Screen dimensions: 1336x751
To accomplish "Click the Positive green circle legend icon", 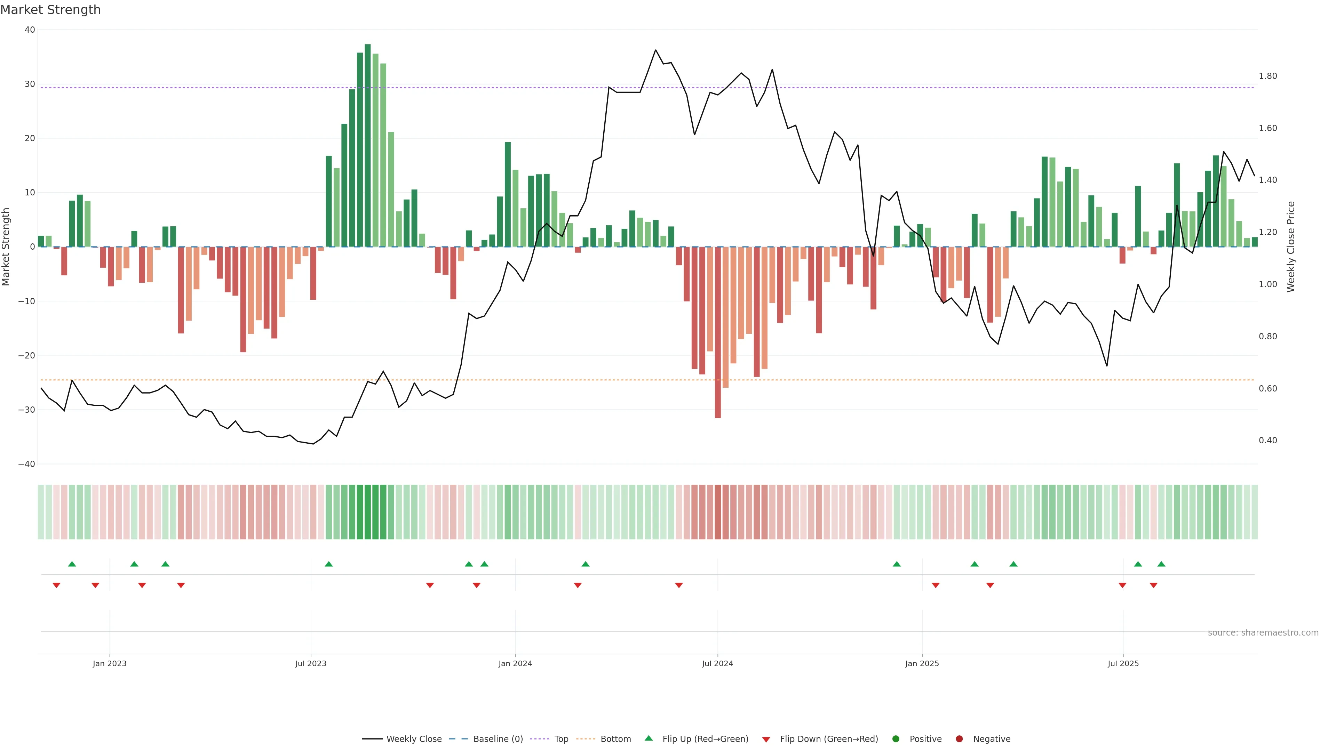I will point(896,739).
